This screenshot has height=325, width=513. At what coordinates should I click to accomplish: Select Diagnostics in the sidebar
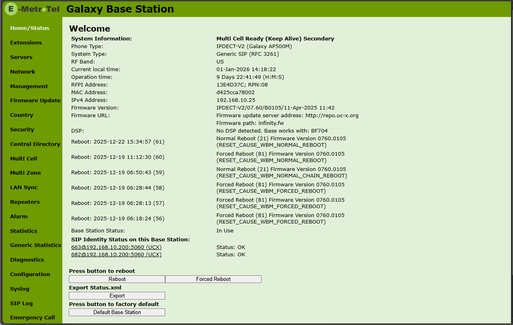tap(27, 260)
